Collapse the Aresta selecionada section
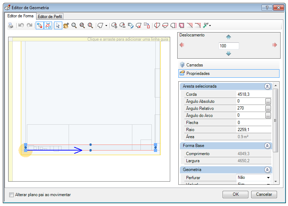Viewport: 288px width, 206px height. coord(267,86)
